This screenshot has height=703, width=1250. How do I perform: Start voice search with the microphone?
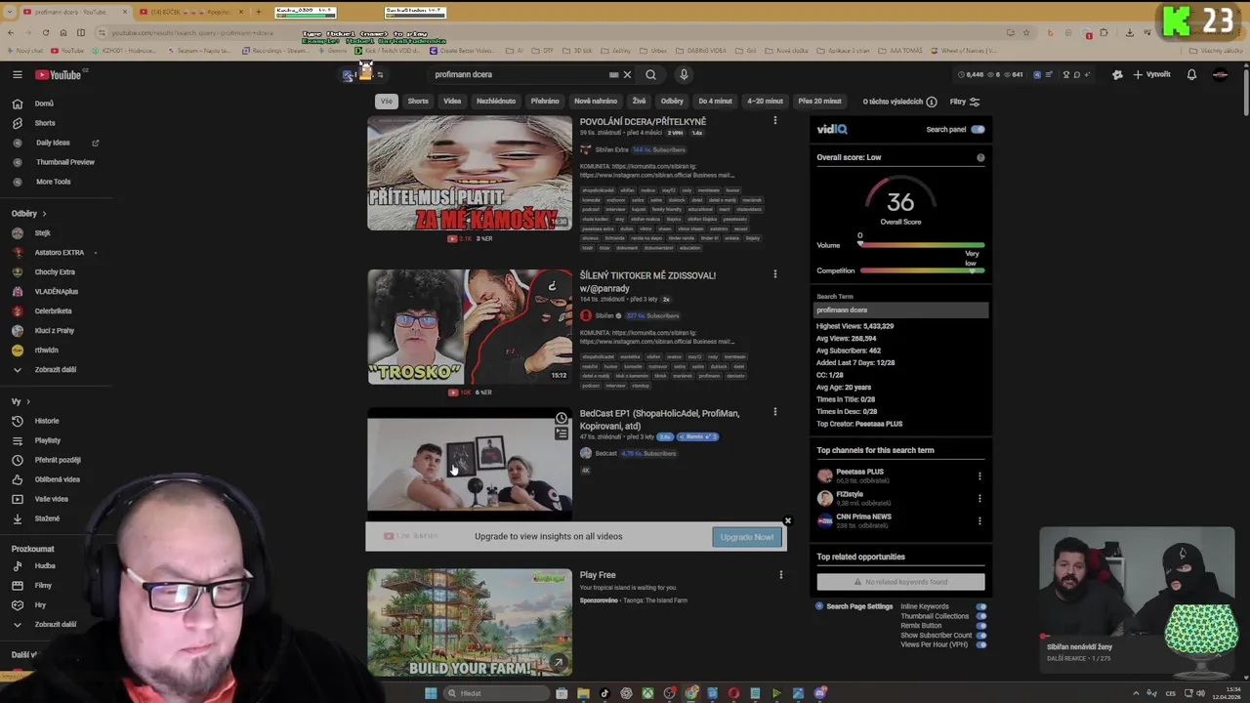coord(684,74)
